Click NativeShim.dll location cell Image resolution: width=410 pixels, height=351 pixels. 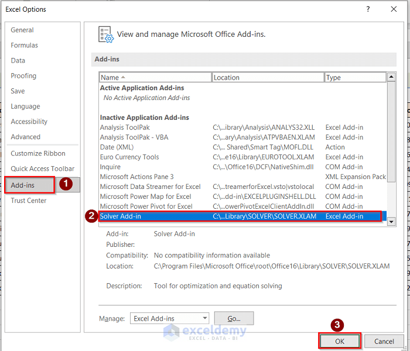[263, 167]
